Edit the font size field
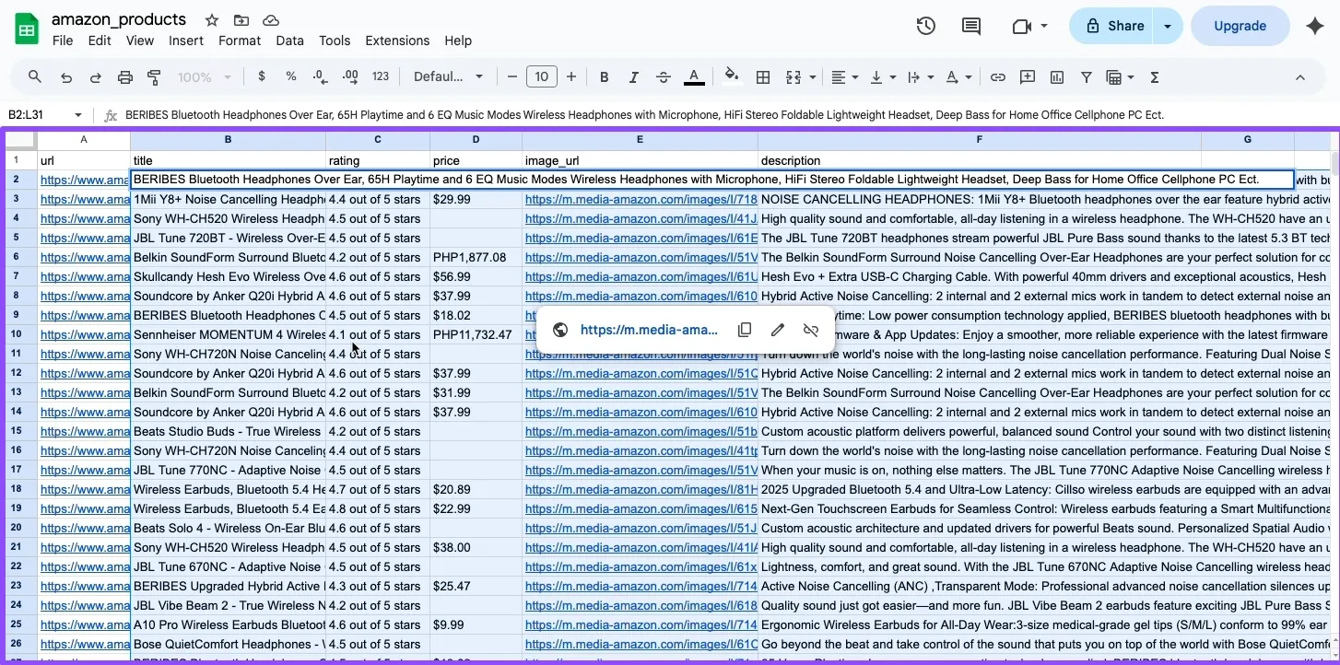The width and height of the screenshot is (1340, 665). pos(542,76)
